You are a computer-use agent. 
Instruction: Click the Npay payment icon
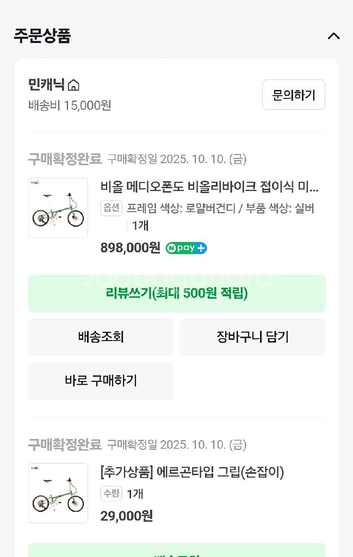[x=185, y=248]
